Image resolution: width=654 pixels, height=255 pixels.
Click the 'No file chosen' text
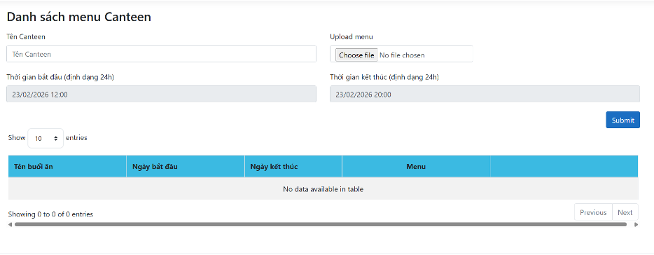point(402,55)
